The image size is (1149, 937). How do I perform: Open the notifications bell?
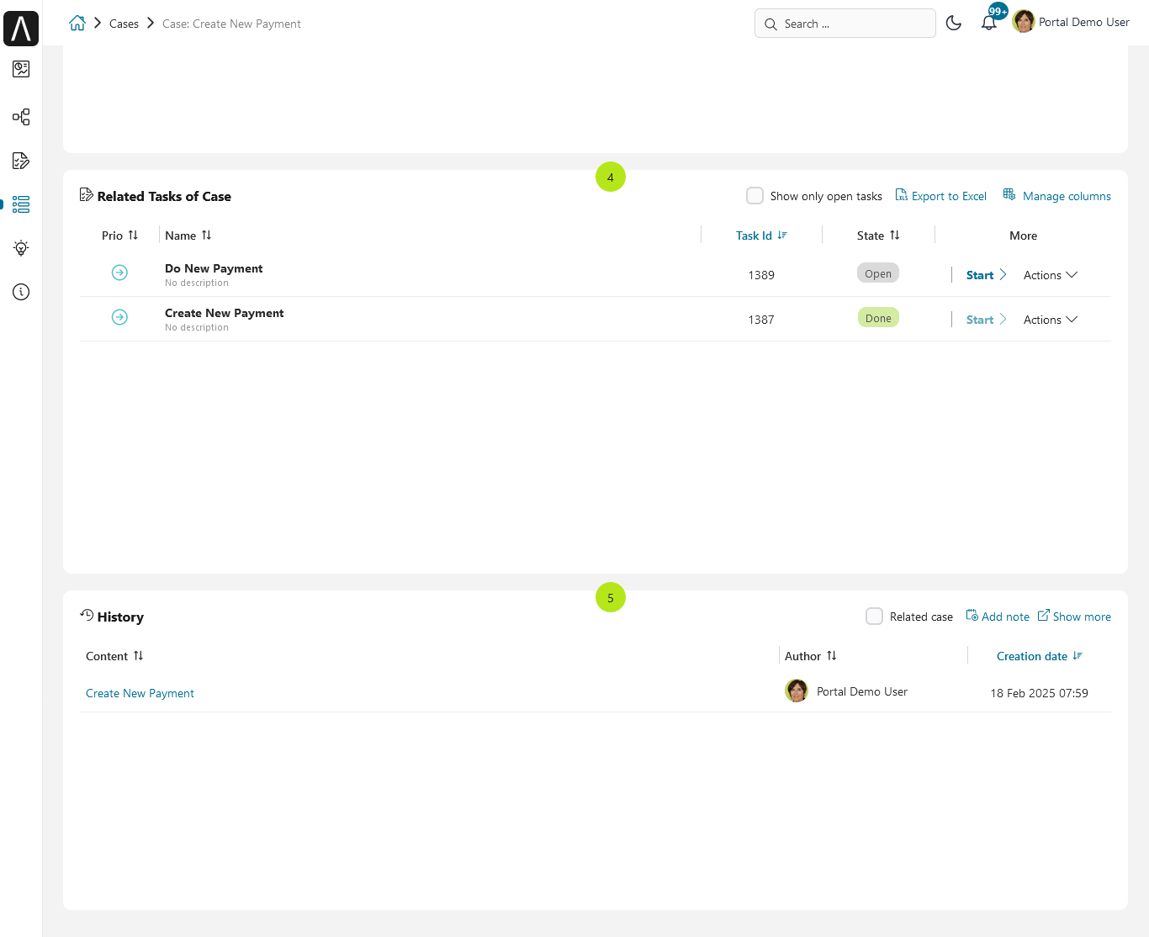pyautogui.click(x=989, y=23)
